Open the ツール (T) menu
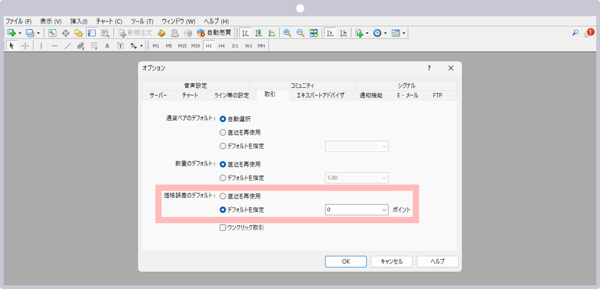 pyautogui.click(x=142, y=21)
